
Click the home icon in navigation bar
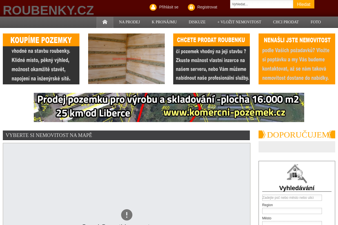[104, 22]
